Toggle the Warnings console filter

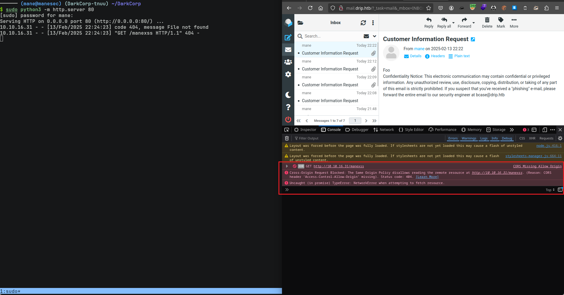(469, 138)
